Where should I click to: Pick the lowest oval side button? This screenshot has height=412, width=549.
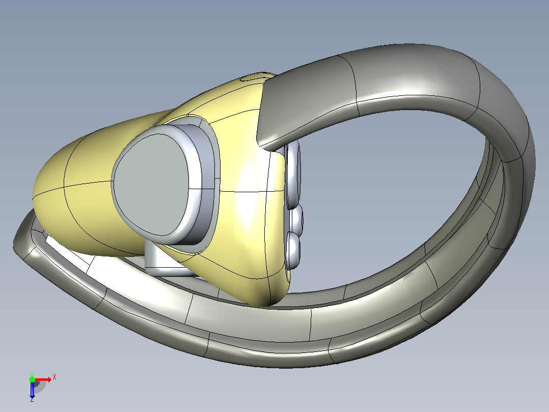293,250
